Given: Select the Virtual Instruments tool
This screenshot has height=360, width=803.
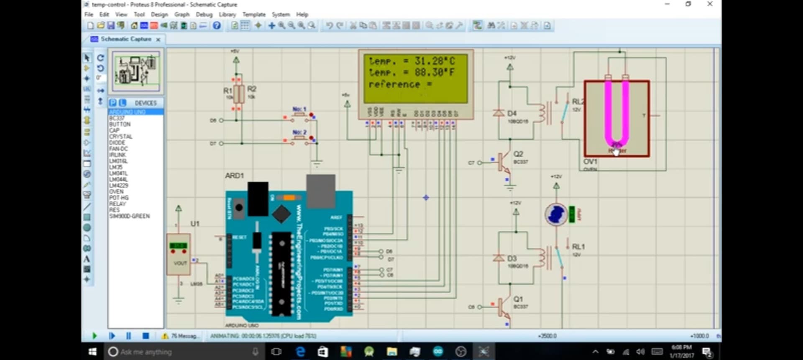Looking at the screenshot, I should tap(87, 195).
